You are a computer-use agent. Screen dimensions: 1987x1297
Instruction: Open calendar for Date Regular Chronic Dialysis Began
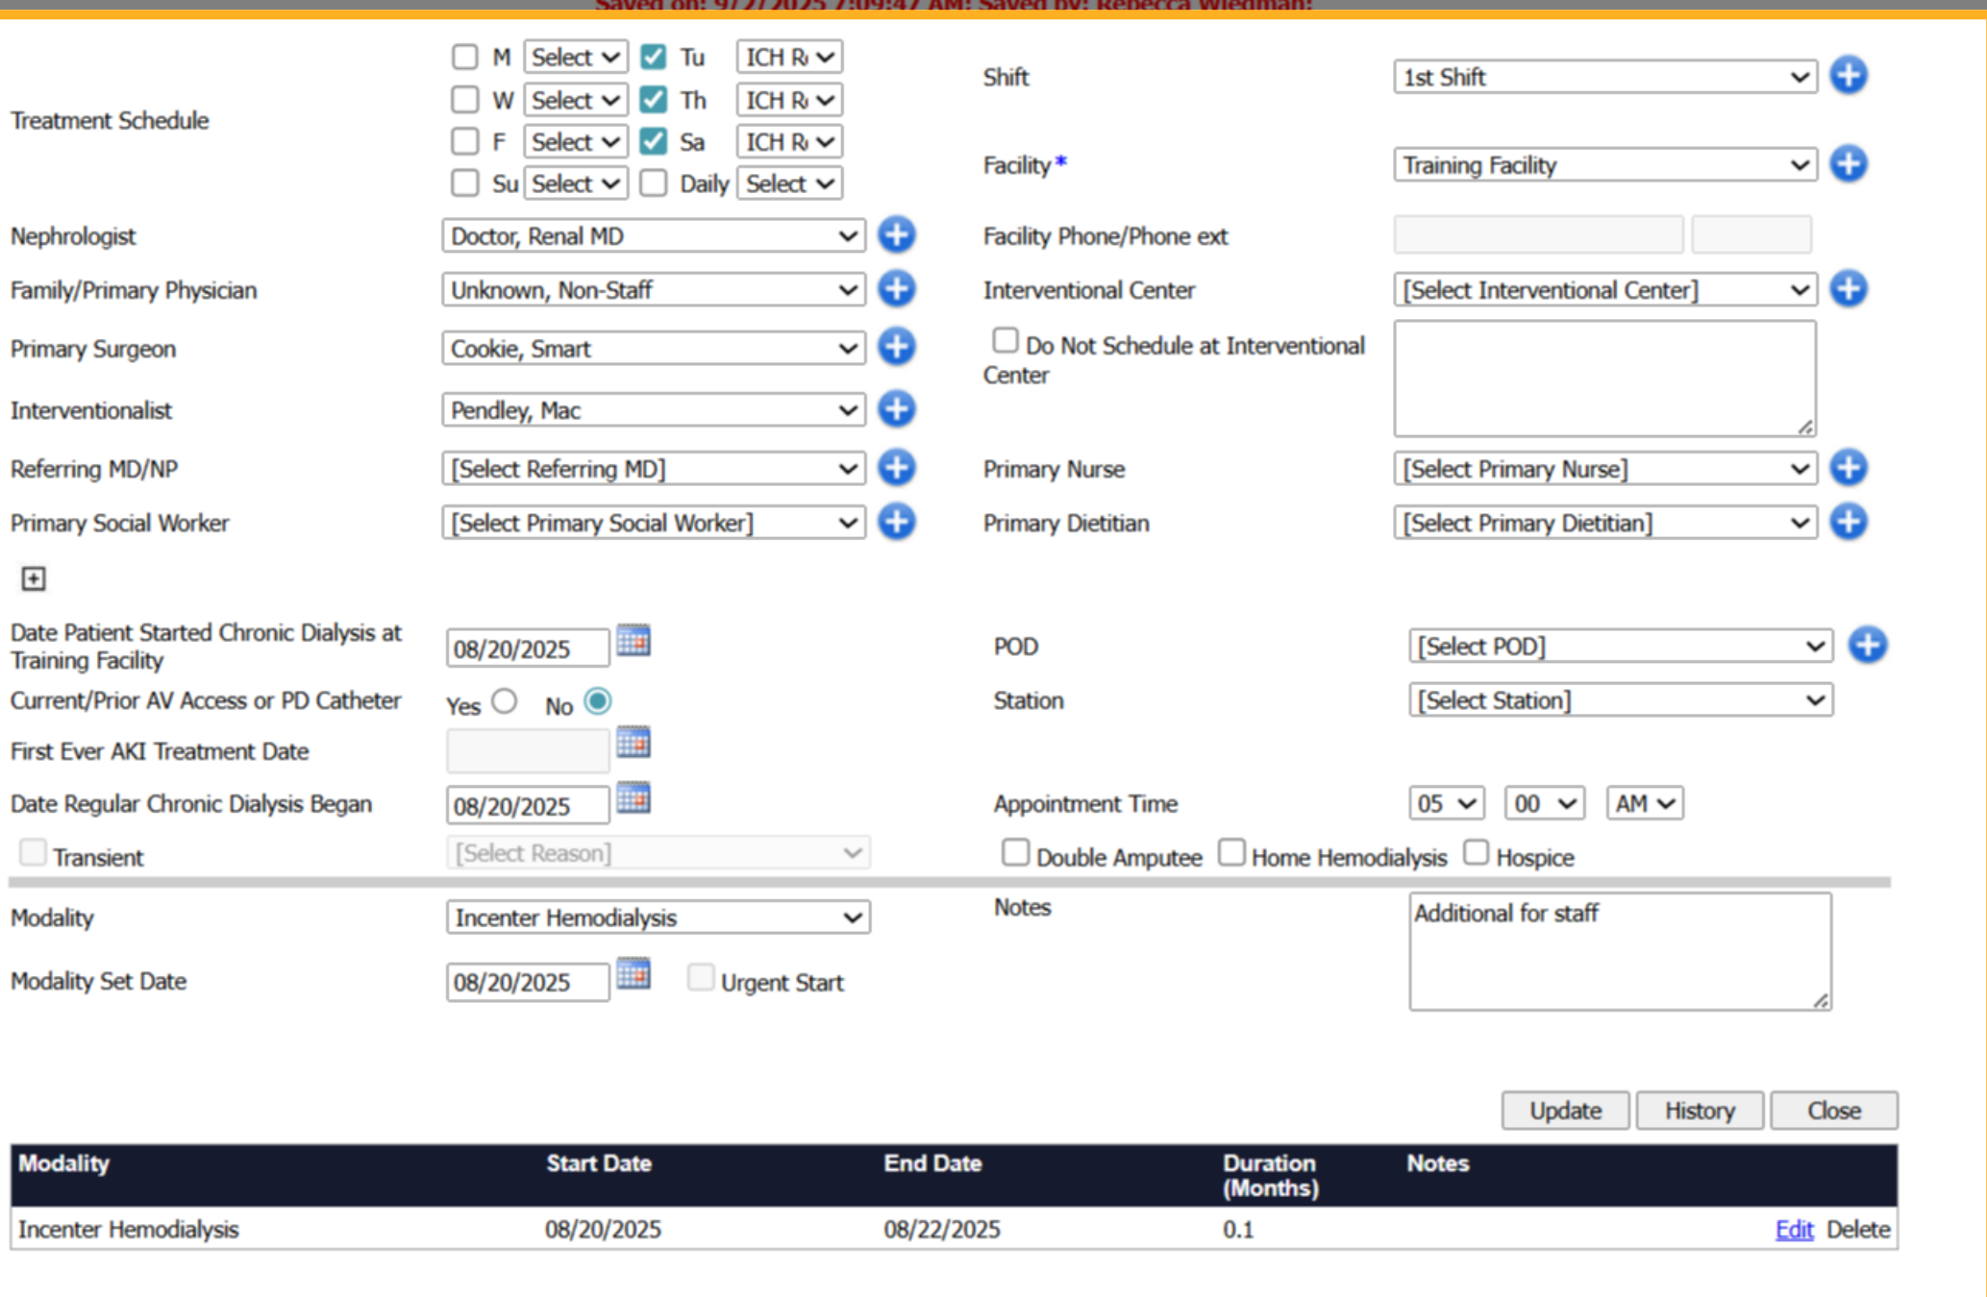[633, 798]
